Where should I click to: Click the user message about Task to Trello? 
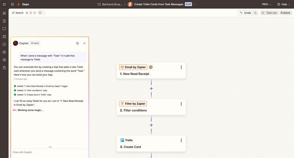click(53, 57)
